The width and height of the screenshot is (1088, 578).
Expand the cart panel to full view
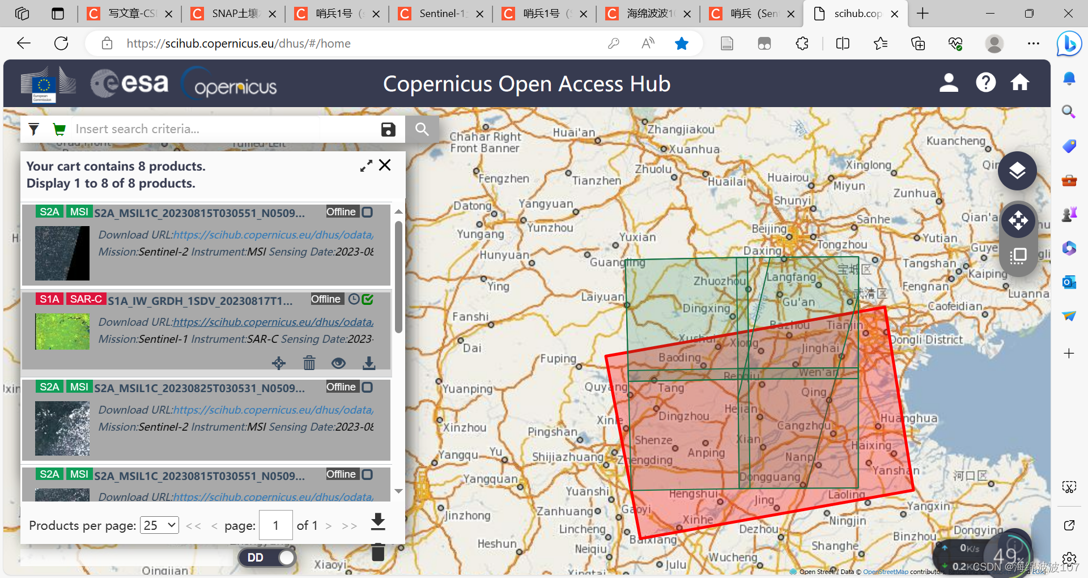click(x=366, y=165)
